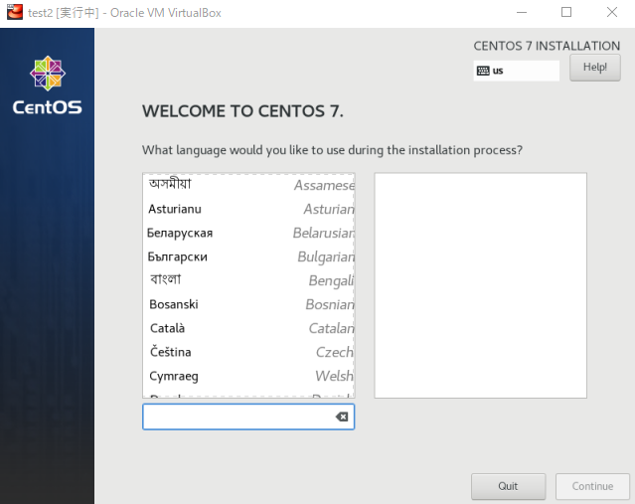Click the empty locale list panel
This screenshot has height=504, width=635.
[480, 285]
